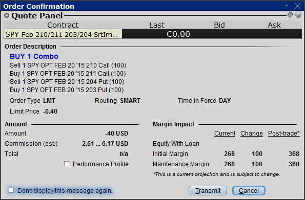Click the Contract column header
The image size is (305, 200).
coord(63,25)
